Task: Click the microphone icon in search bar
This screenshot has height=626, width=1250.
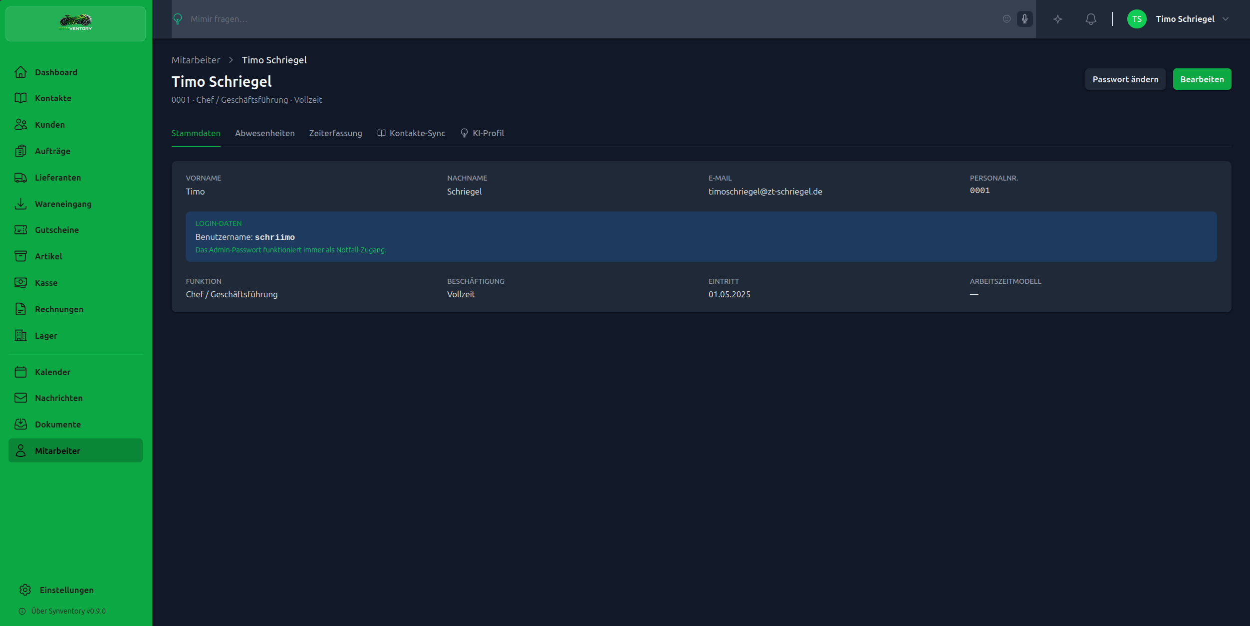Action: 1024,19
